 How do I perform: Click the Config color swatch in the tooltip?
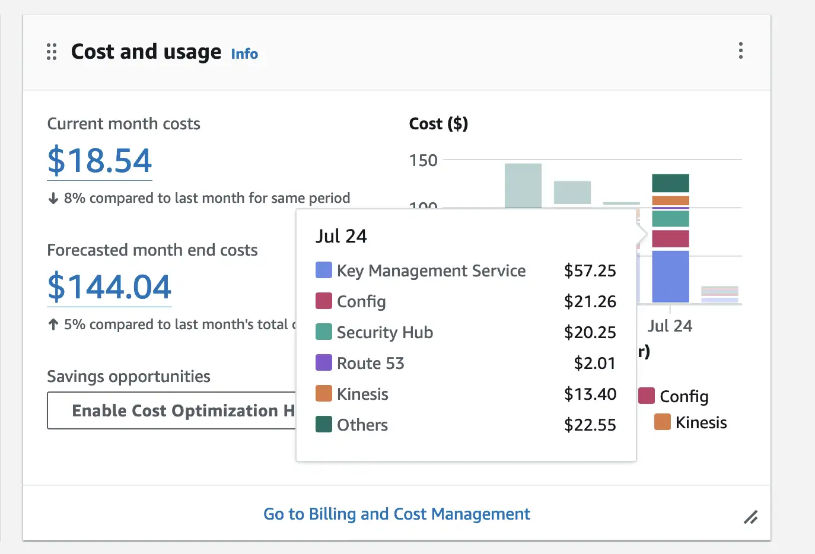click(324, 301)
